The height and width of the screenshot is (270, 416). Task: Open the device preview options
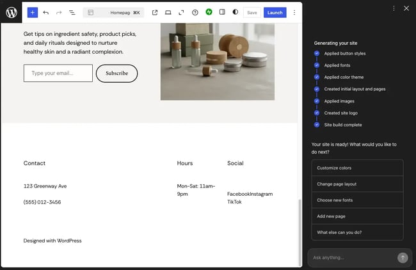tap(168, 12)
